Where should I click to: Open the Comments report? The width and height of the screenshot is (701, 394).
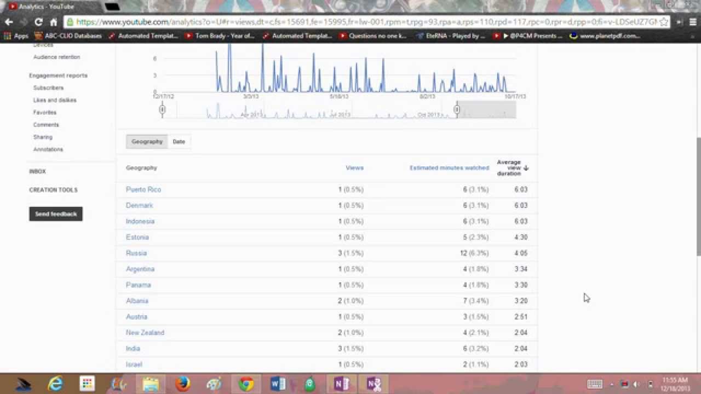pos(45,125)
